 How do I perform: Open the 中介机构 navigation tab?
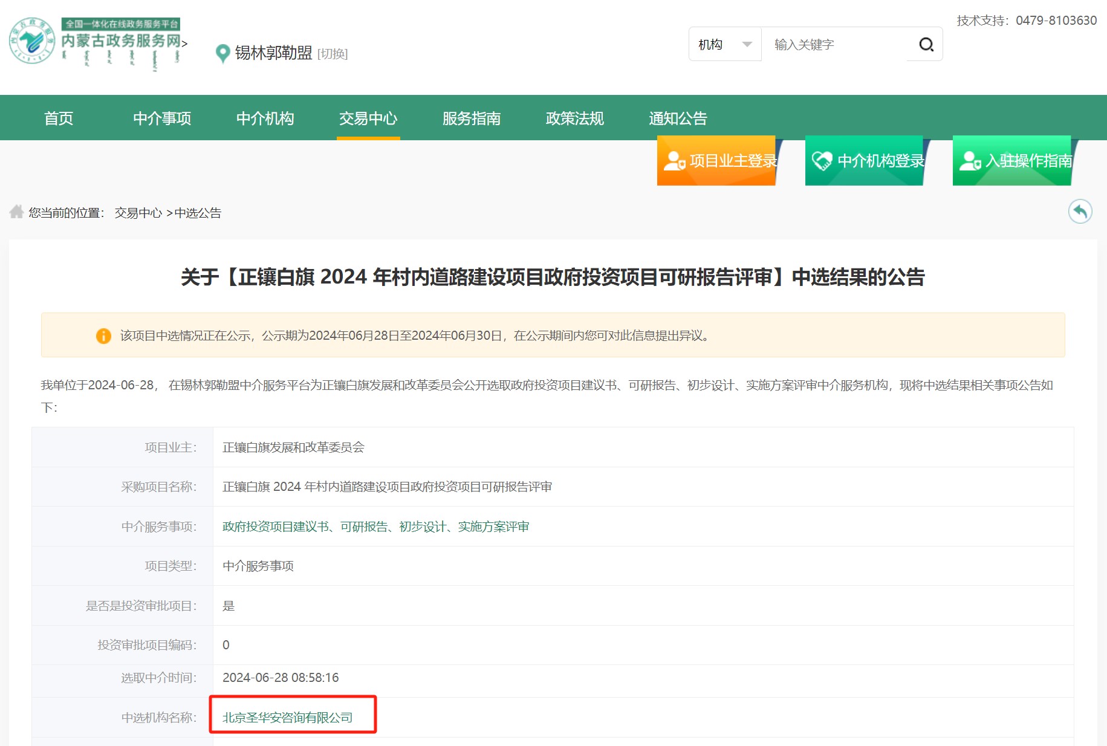click(x=265, y=118)
